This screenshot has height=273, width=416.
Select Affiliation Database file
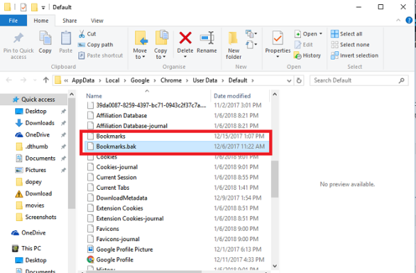176,116
